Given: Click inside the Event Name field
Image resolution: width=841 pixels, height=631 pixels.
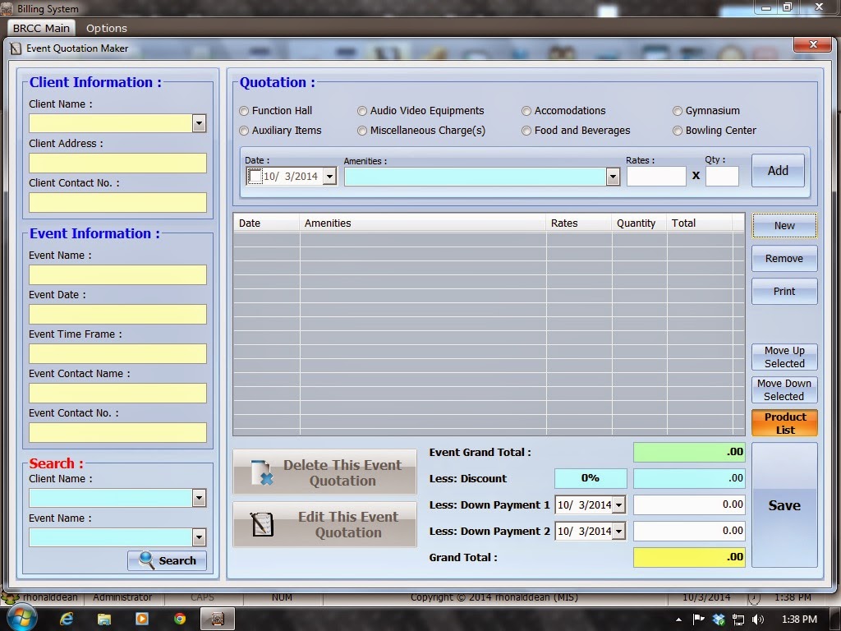Looking at the screenshot, I should (x=117, y=274).
